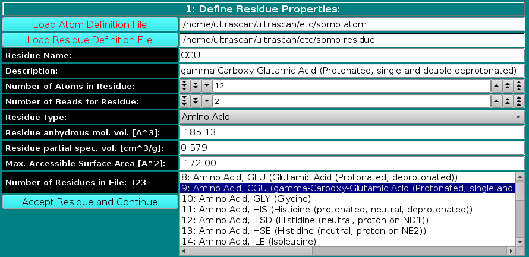
Task: Click the anhydrous mol. vol. field showing 185.13
Action: click(x=352, y=132)
